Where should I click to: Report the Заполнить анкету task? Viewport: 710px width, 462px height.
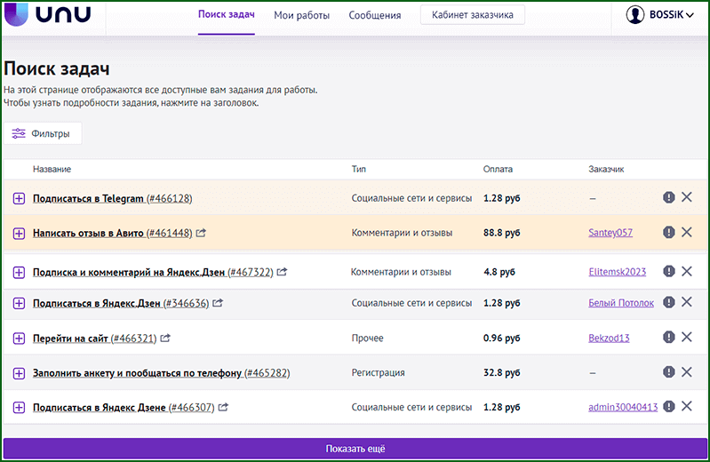coord(669,372)
